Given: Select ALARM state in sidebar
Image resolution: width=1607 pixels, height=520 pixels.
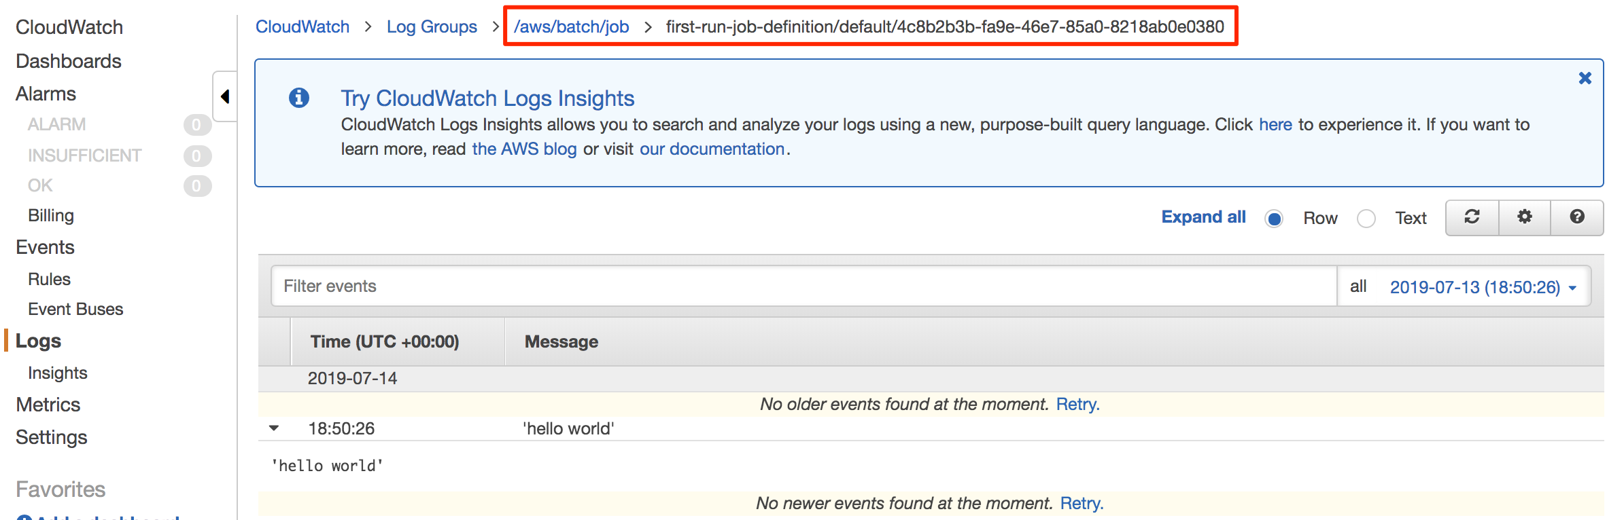Looking at the screenshot, I should point(57,125).
